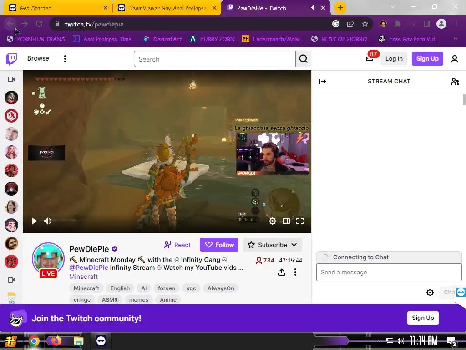The width and height of the screenshot is (466, 350).
Task: Collapse the stream chat panel
Action: pyautogui.click(x=323, y=82)
